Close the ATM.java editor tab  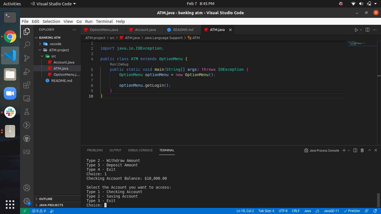230,30
